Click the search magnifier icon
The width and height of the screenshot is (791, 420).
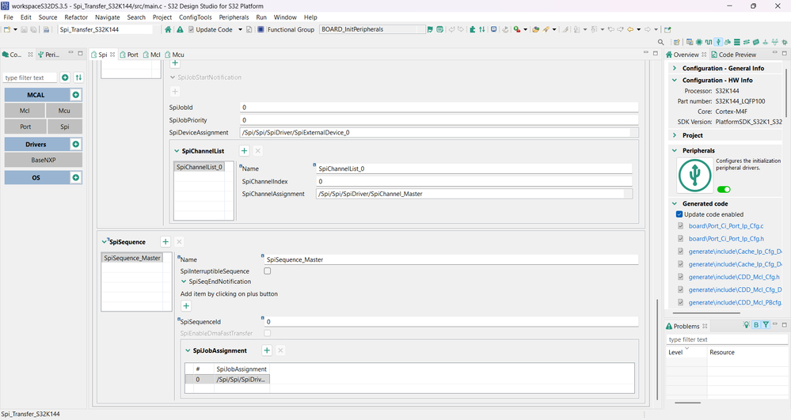tap(661, 43)
